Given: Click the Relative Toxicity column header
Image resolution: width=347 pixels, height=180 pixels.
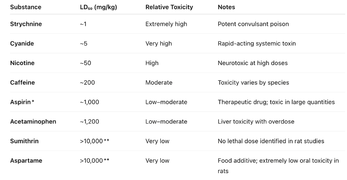Looking at the screenshot, I should 170,7.
